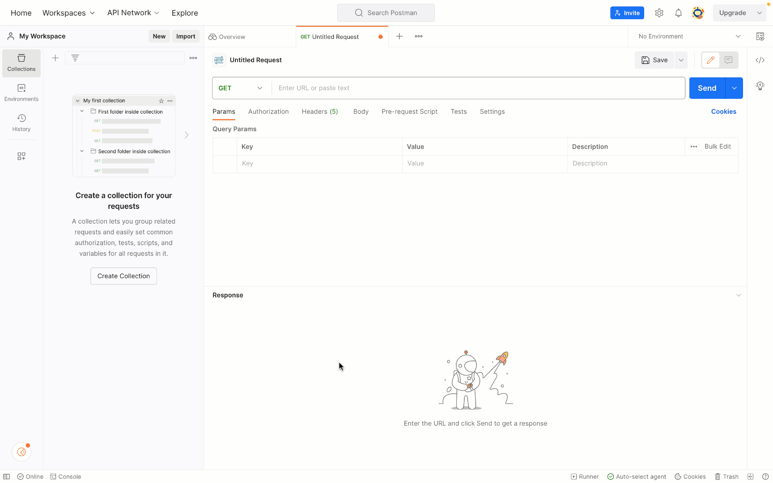Image resolution: width=773 pixels, height=483 pixels.
Task: Click the Create Collection button
Action: pos(123,276)
